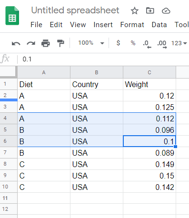Decrease decimal places button
This screenshot has height=218, width=189.
click(147, 44)
